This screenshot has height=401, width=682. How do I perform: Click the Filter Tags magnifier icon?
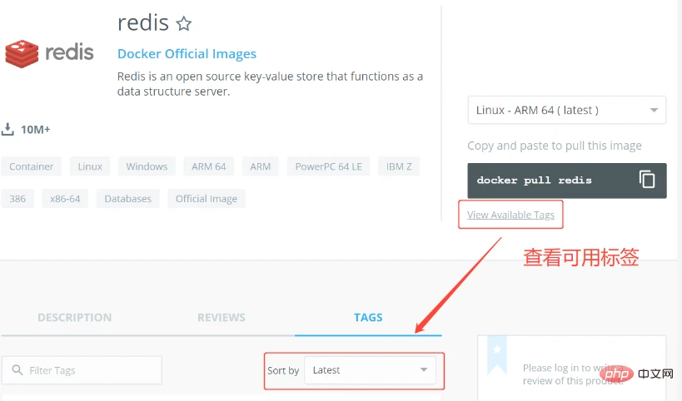pos(17,369)
